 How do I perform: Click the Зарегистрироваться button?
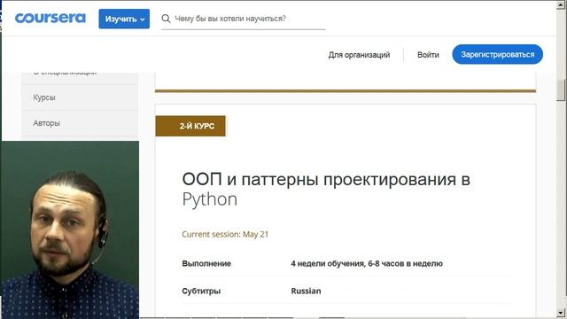click(498, 54)
